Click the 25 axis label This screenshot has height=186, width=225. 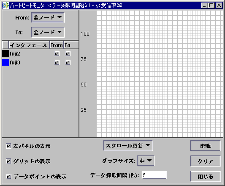[84, 110]
